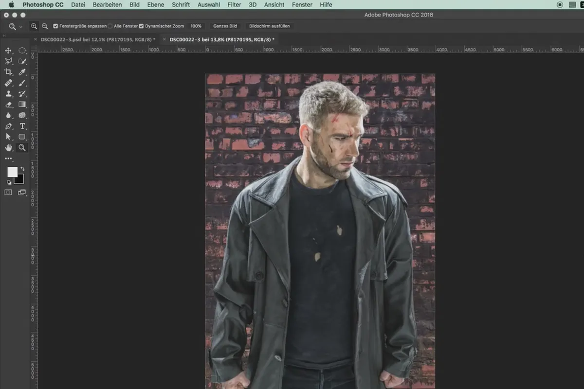
Task: Select the Crop tool
Action: click(x=8, y=72)
